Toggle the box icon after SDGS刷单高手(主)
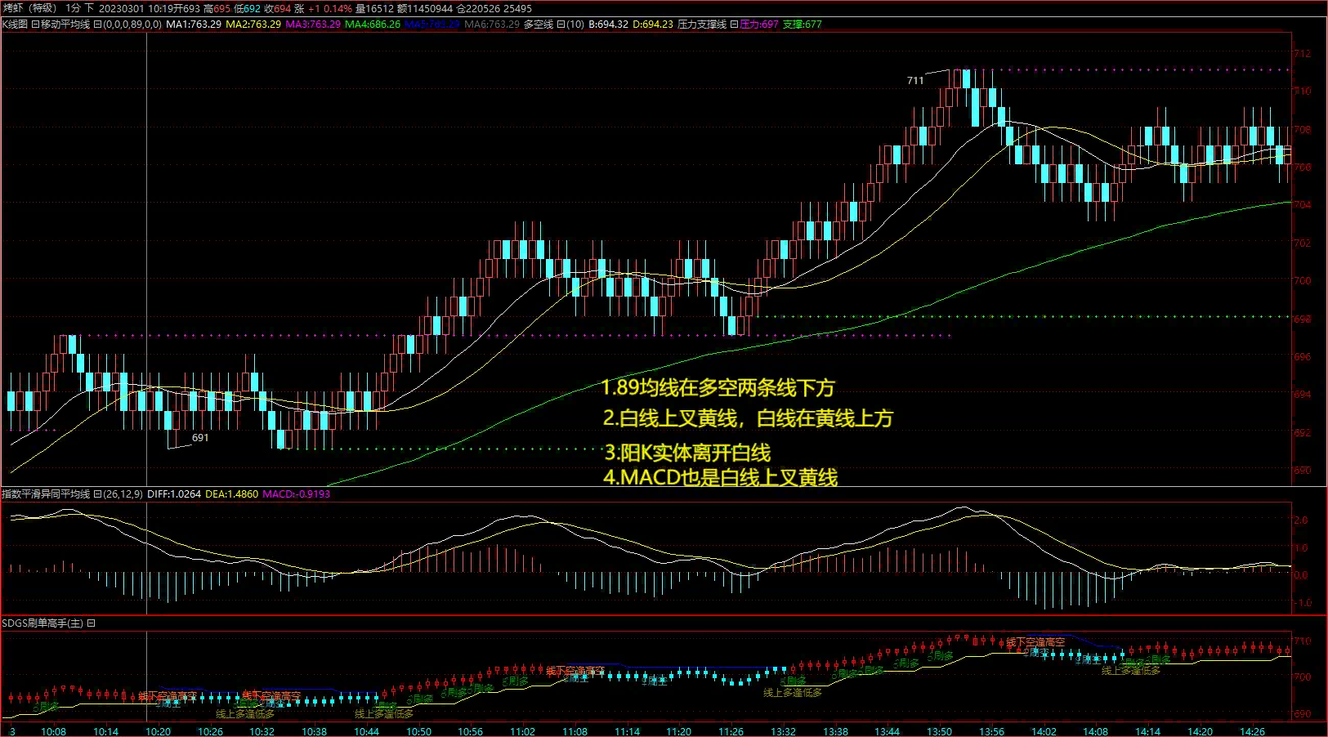1328x737 pixels. coord(91,623)
